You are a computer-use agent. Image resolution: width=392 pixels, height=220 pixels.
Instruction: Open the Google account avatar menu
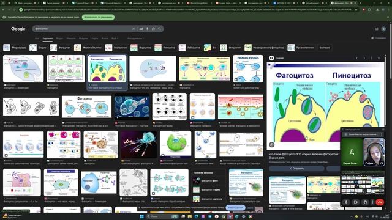(x=383, y=29)
